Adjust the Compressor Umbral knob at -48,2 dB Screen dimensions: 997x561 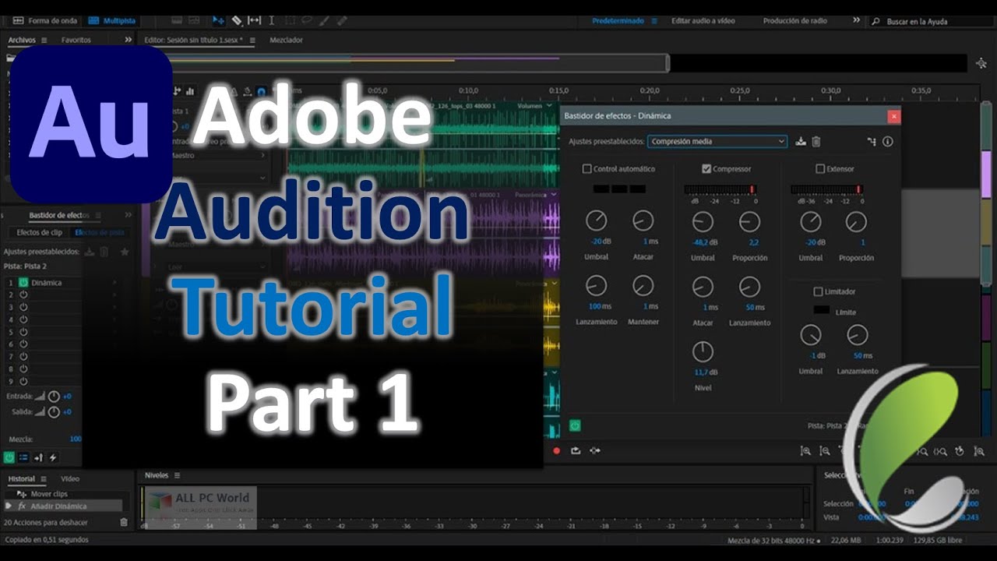click(703, 223)
